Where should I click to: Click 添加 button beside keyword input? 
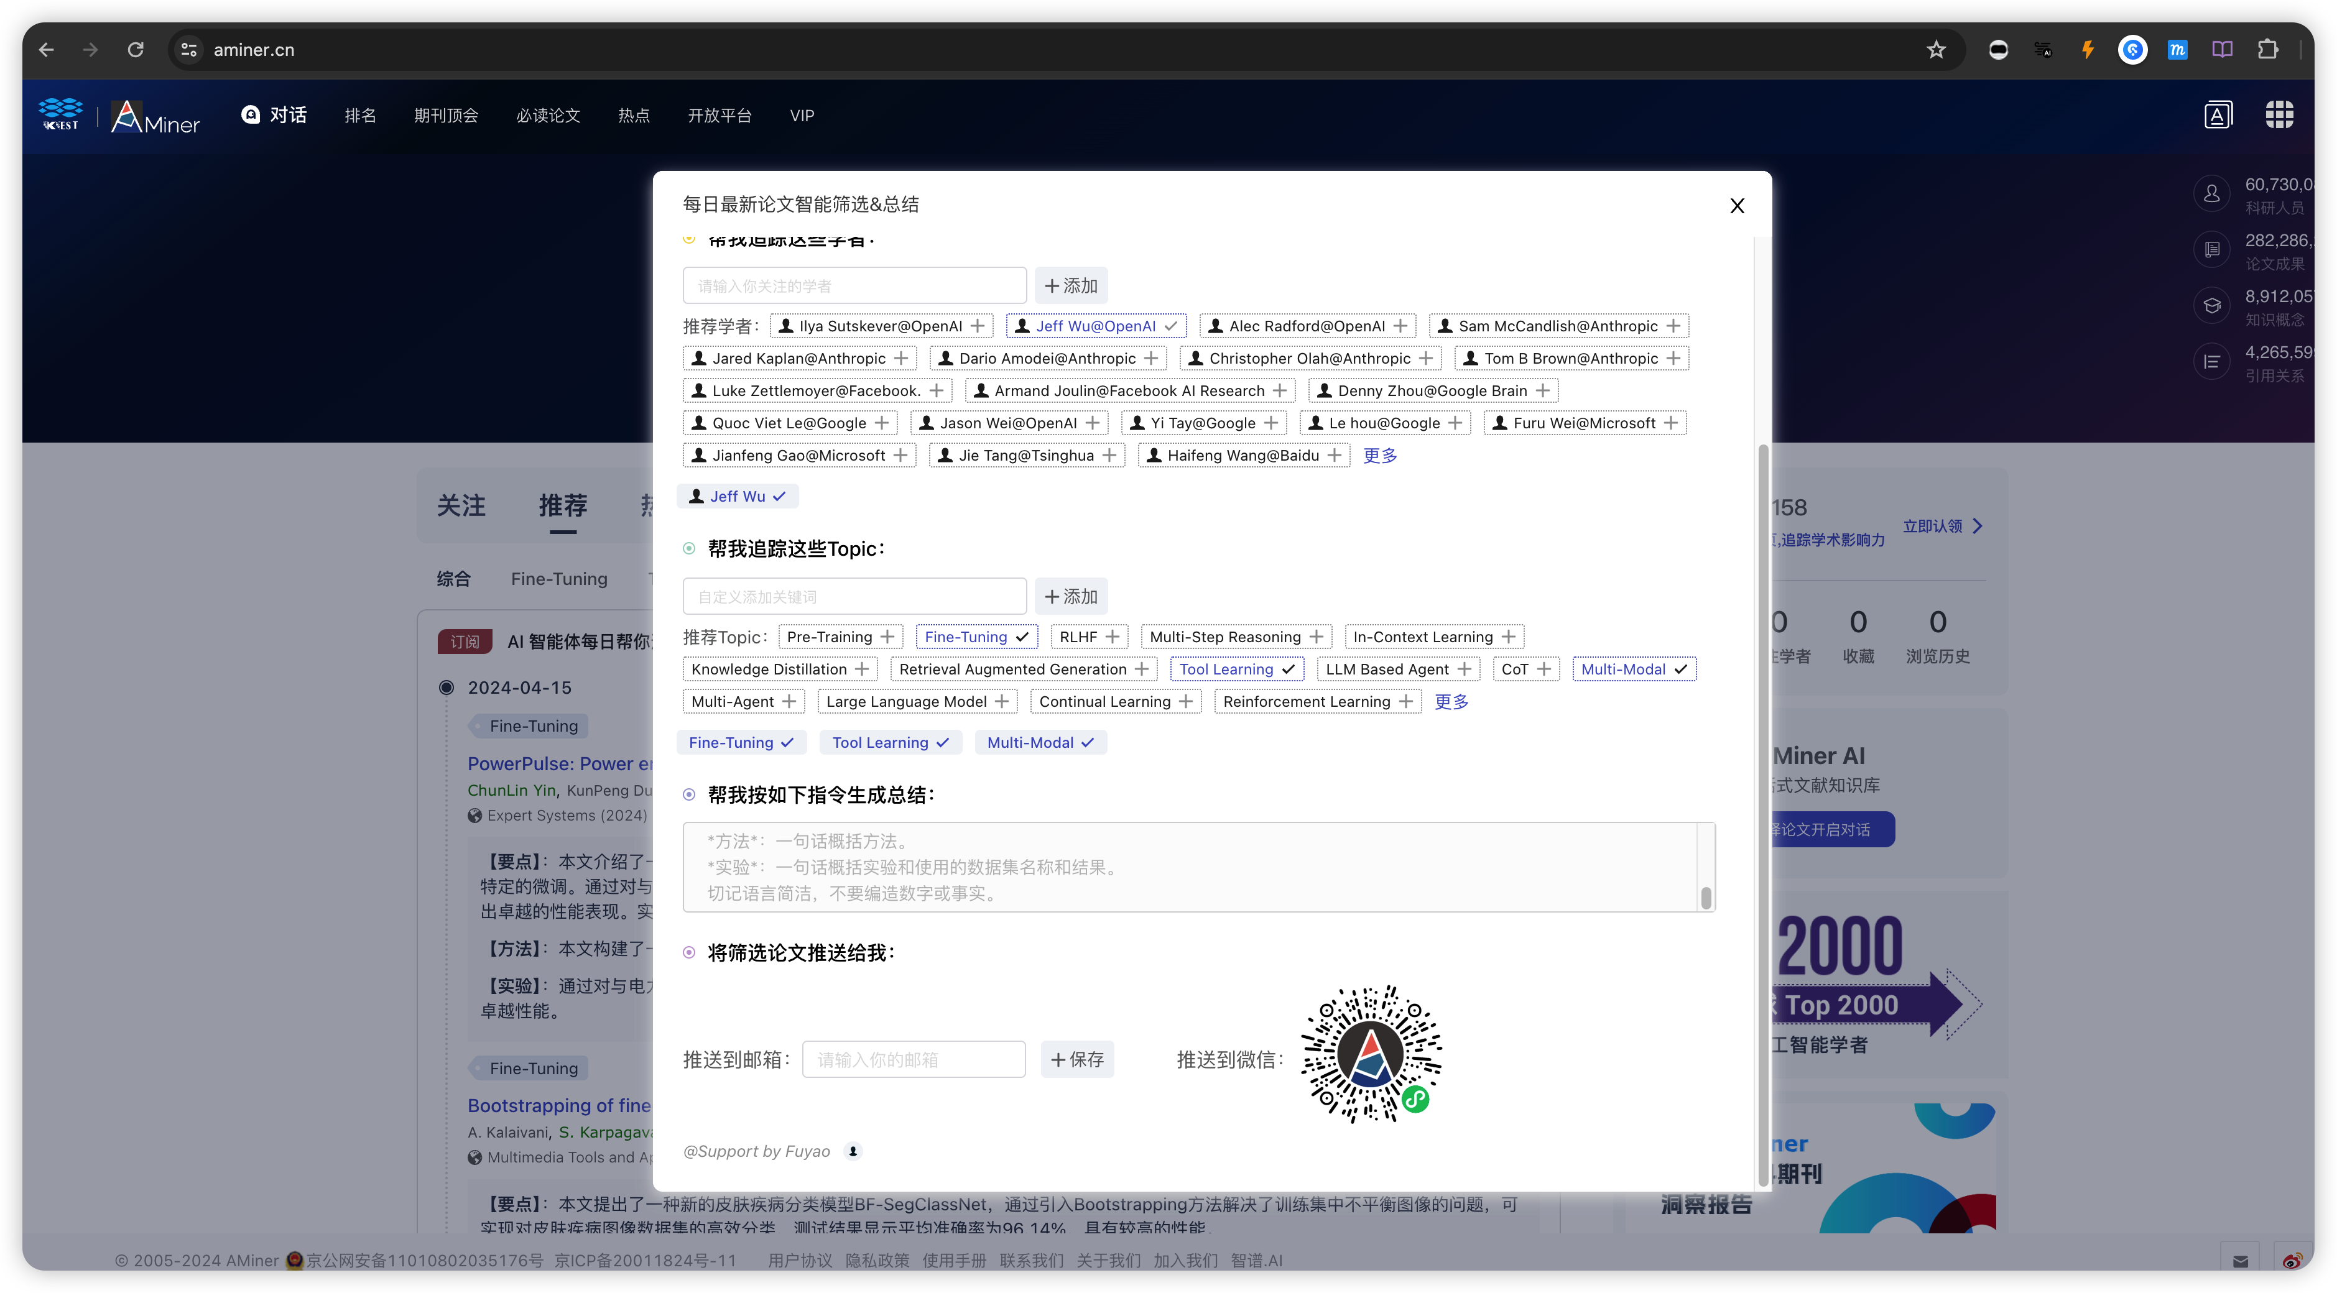click(x=1070, y=597)
